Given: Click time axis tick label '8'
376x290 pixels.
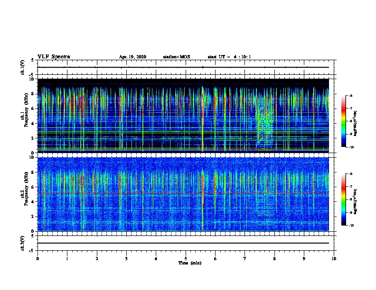Looking at the screenshot, I should point(274,258).
